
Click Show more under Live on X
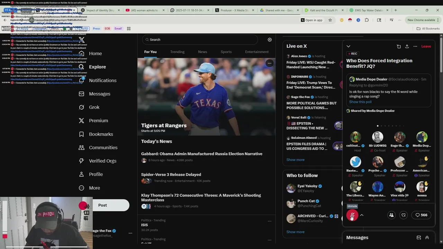click(x=295, y=160)
